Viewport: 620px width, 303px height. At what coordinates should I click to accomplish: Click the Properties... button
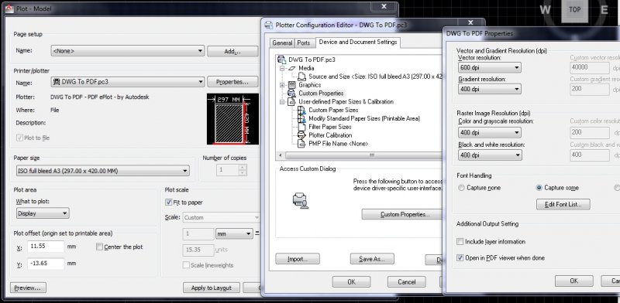pyautogui.click(x=232, y=82)
